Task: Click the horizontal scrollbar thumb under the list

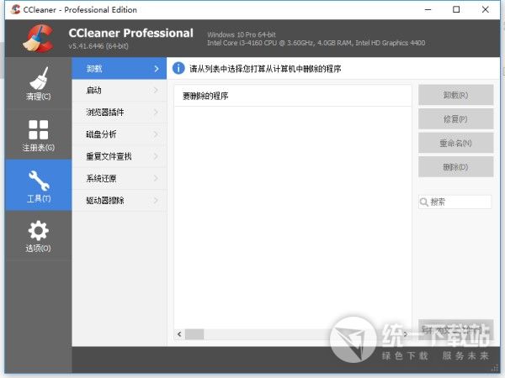Action: coord(194,334)
